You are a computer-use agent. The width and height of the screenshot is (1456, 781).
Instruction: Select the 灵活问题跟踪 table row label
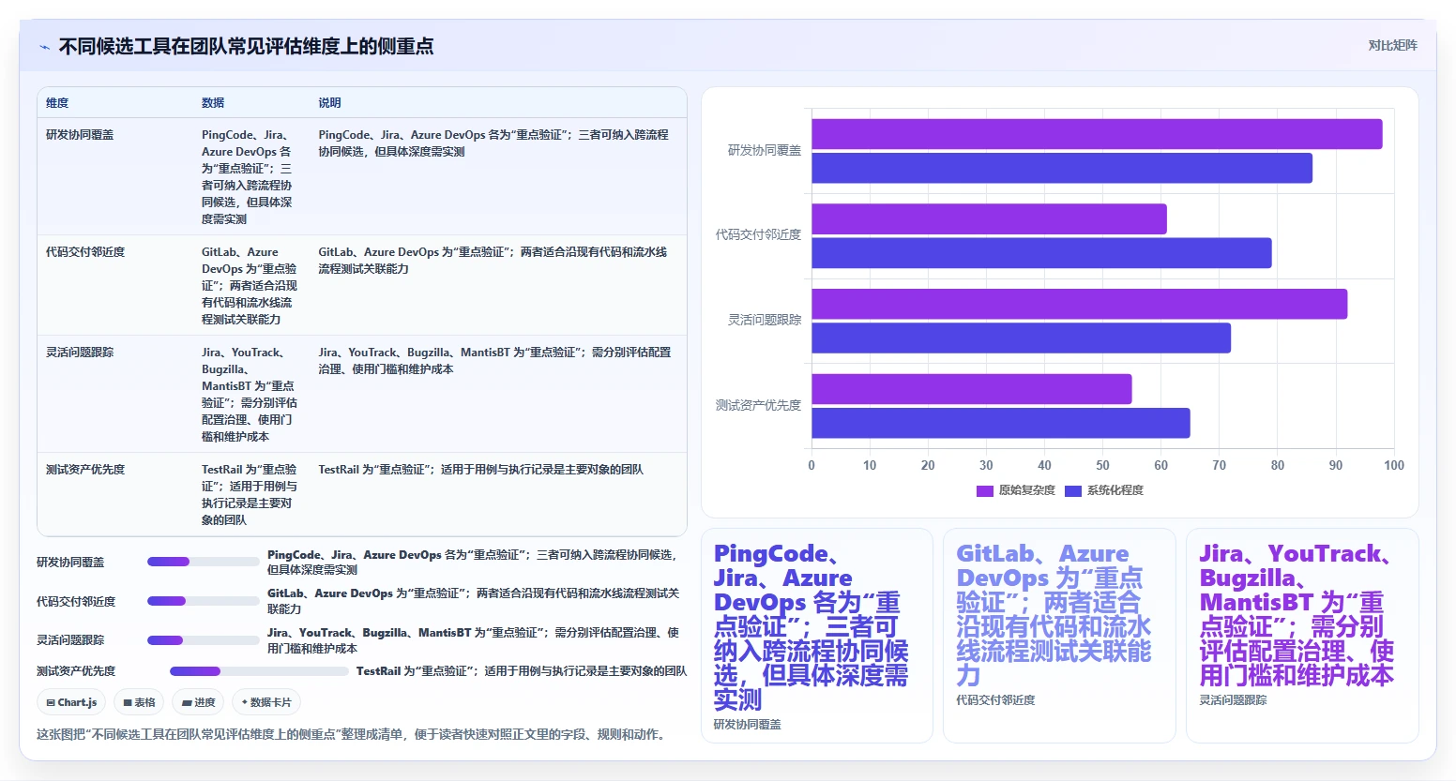pos(80,353)
